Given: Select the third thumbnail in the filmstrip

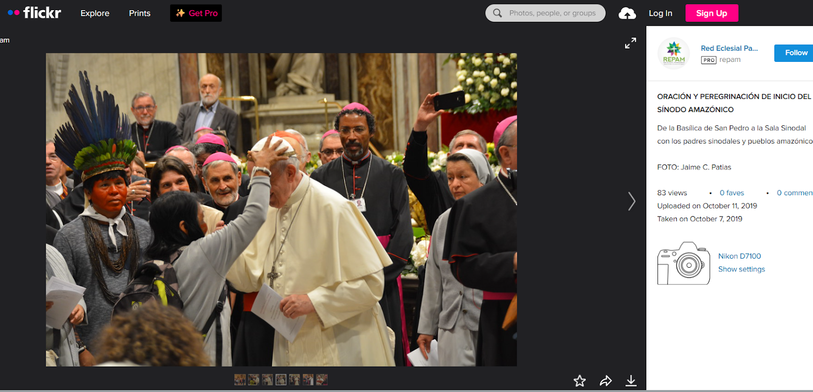Looking at the screenshot, I should click(267, 380).
